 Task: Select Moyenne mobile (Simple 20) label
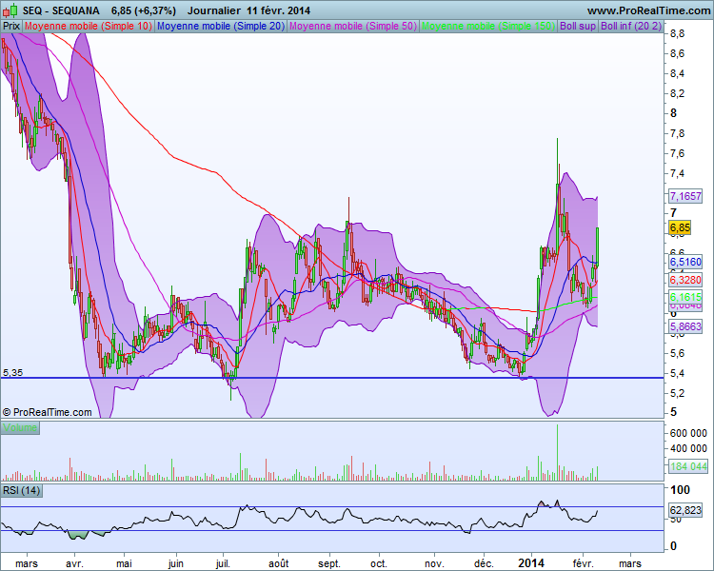(221, 26)
